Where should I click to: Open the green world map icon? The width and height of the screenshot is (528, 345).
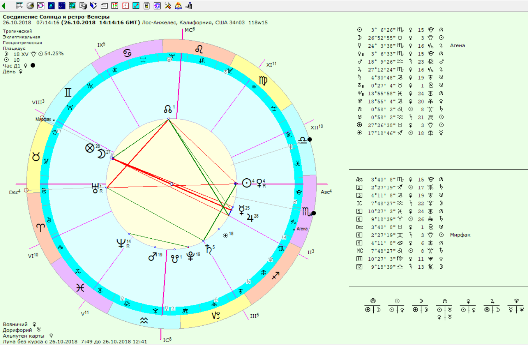point(72,6)
